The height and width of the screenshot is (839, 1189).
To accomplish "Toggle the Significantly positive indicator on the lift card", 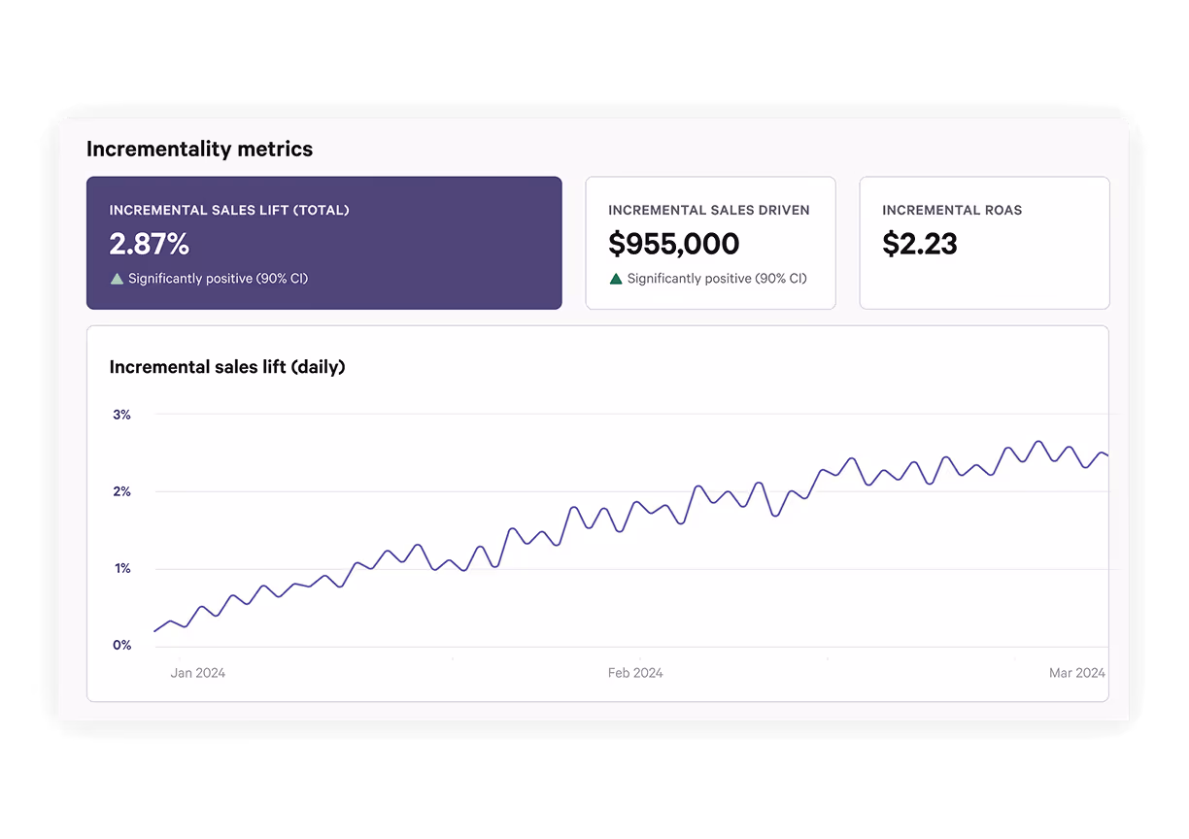I will pyautogui.click(x=210, y=278).
